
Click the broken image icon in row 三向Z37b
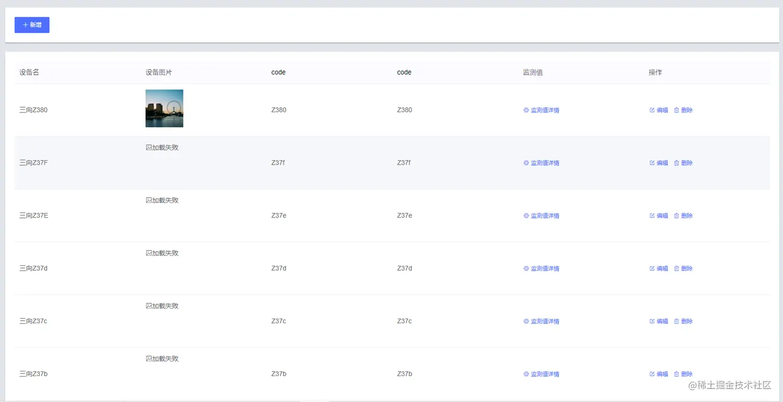pyautogui.click(x=149, y=359)
